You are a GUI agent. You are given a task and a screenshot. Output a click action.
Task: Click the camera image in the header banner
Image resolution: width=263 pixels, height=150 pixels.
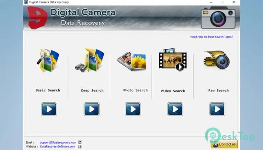point(218,17)
